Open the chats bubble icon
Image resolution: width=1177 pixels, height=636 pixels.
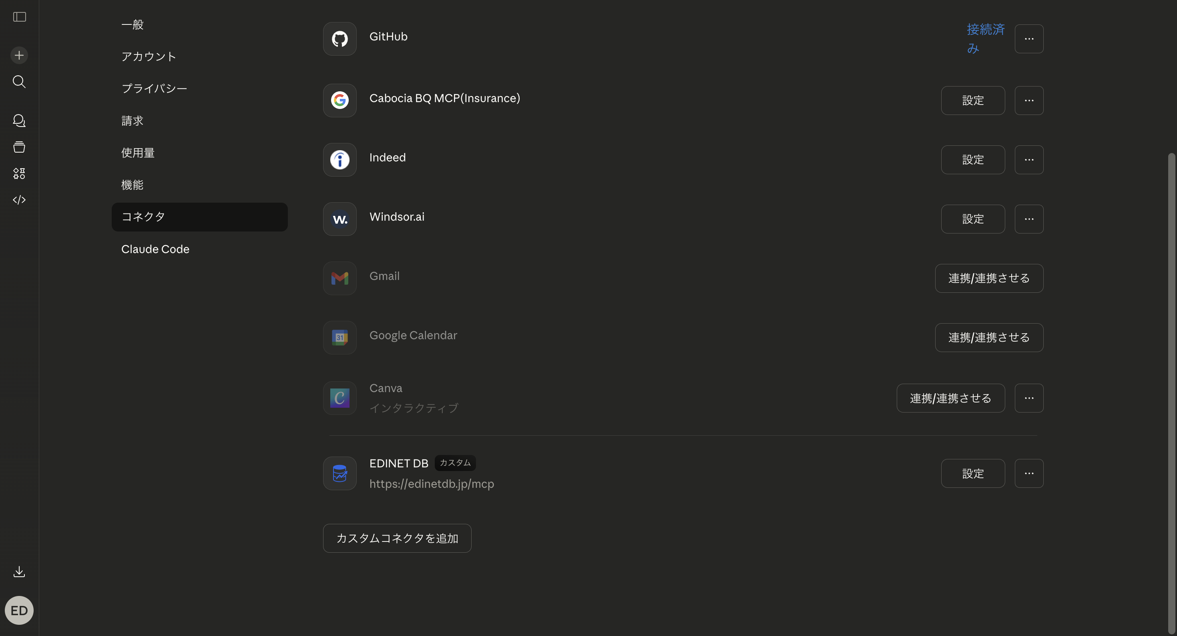19,121
